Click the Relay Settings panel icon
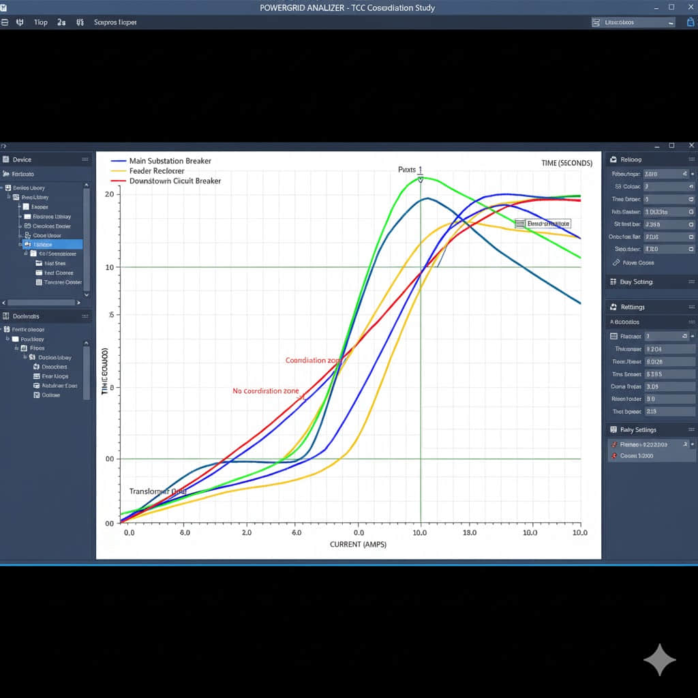The height and width of the screenshot is (698, 698). [x=613, y=429]
